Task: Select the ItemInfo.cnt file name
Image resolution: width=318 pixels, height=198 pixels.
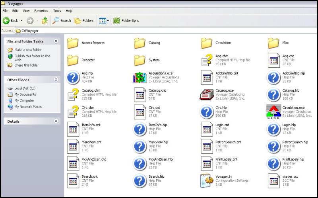Action: (x=91, y=125)
